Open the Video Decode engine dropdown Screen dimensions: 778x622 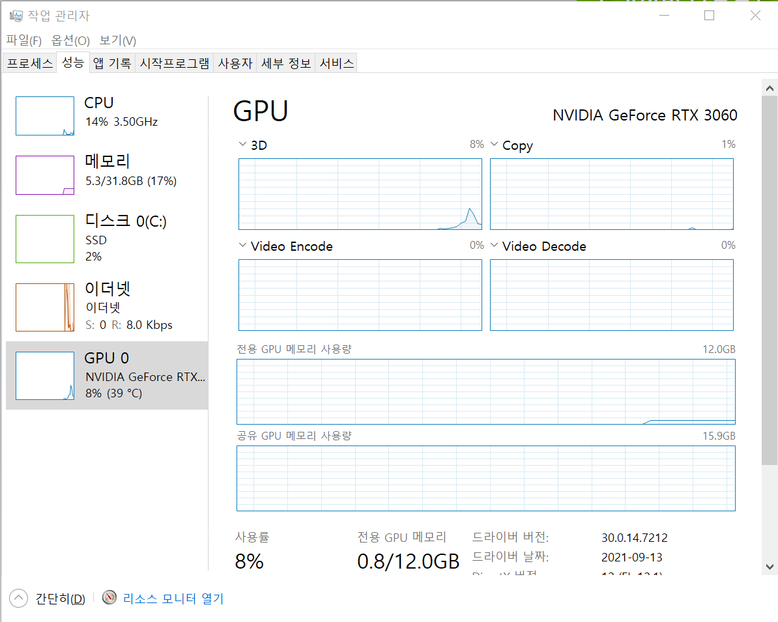(494, 246)
